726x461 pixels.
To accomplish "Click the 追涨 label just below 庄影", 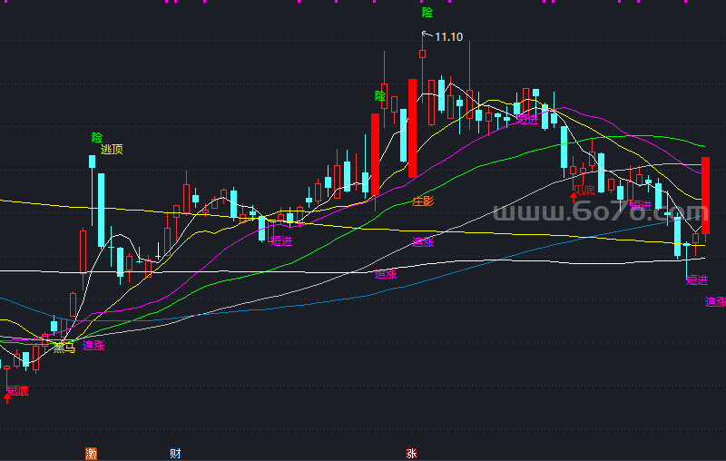I will pyautogui.click(x=423, y=241).
